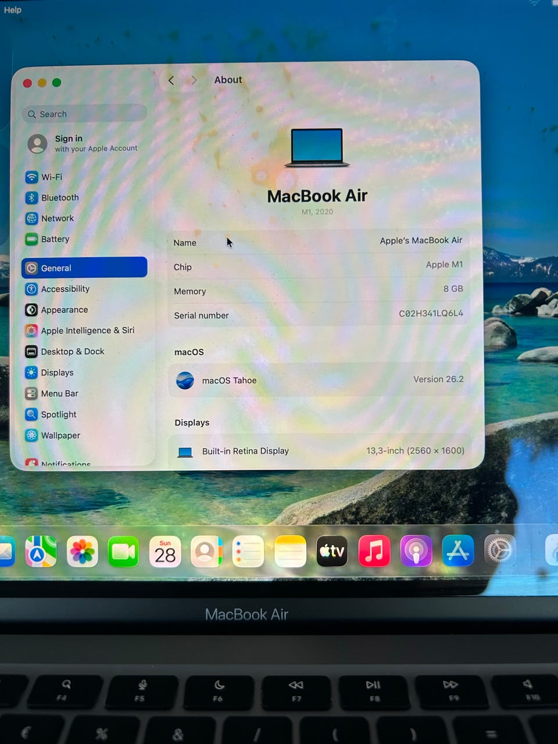The width and height of the screenshot is (558, 744).
Task: Open Apple Intelligence & Siri settings
Action: (80, 330)
